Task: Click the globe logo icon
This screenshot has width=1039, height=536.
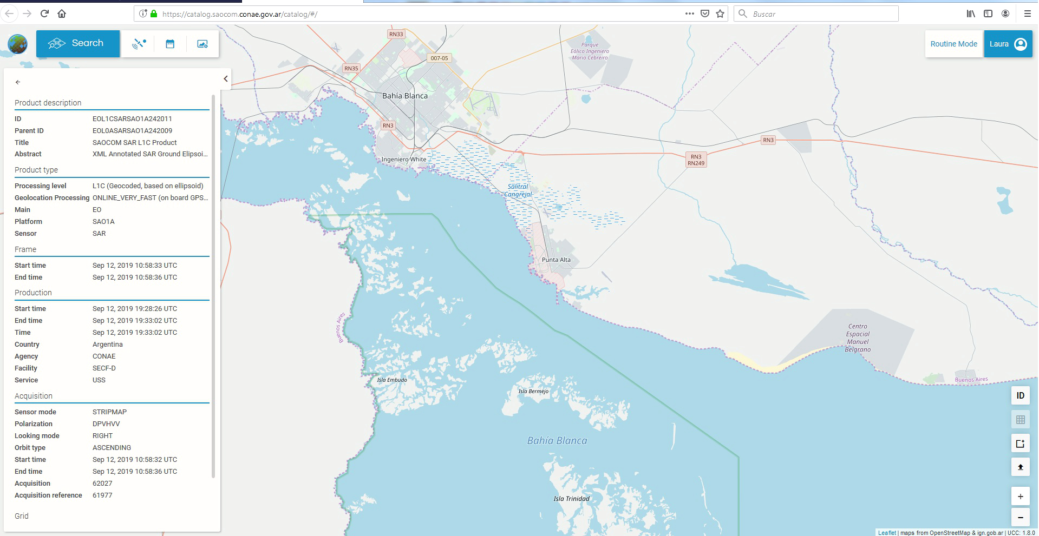Action: [18, 44]
